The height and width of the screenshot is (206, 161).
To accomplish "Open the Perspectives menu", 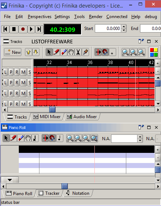I will pyautogui.click(x=39, y=17).
